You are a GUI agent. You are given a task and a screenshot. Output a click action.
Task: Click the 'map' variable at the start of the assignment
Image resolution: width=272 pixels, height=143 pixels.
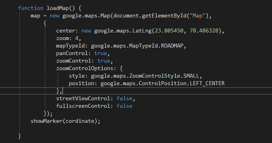tap(35, 16)
